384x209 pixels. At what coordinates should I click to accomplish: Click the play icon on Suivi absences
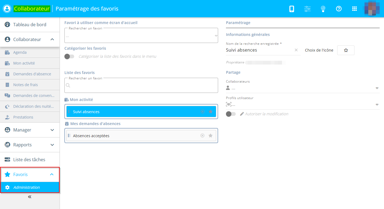coord(202,112)
